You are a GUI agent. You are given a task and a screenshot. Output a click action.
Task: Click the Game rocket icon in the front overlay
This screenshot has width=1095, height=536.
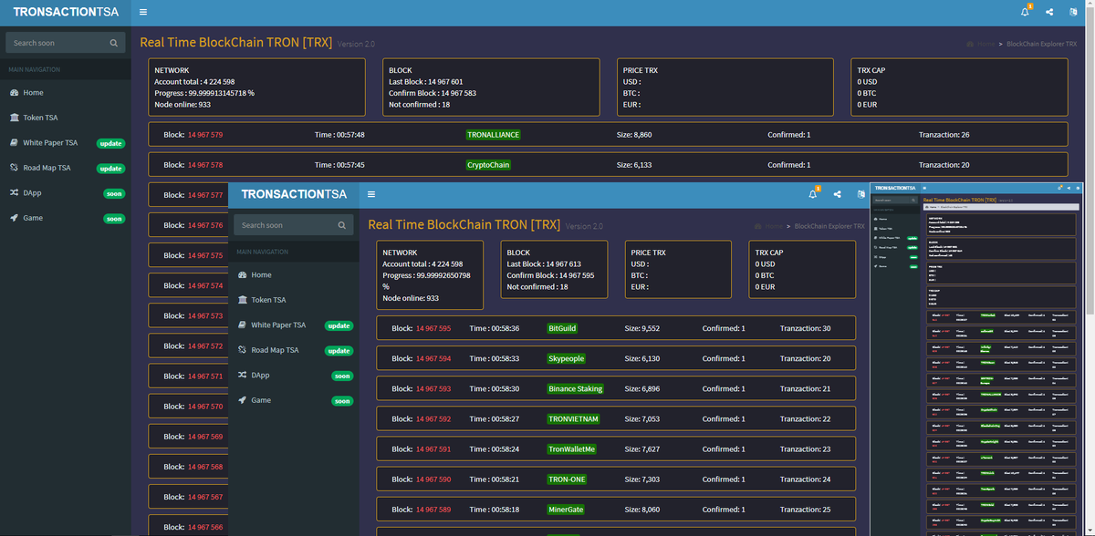(243, 400)
